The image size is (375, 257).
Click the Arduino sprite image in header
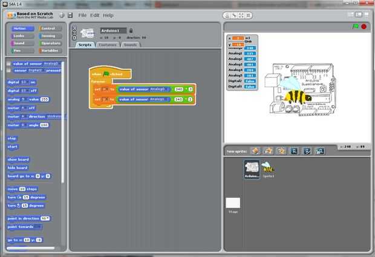click(87, 33)
